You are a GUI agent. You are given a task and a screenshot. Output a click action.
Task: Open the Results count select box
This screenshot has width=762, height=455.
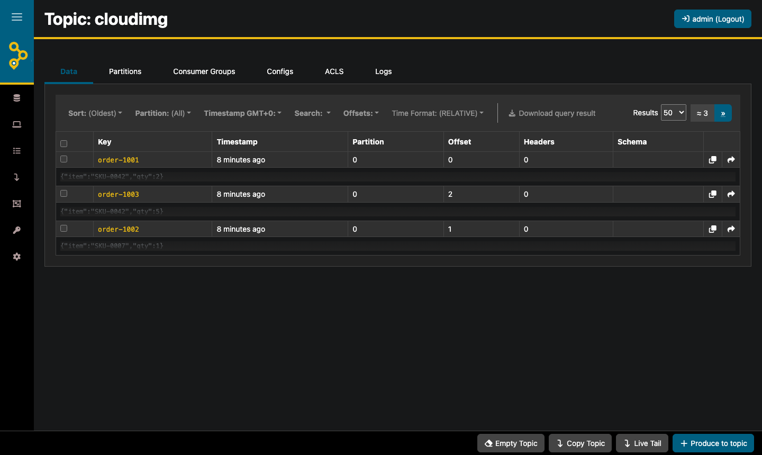point(674,113)
